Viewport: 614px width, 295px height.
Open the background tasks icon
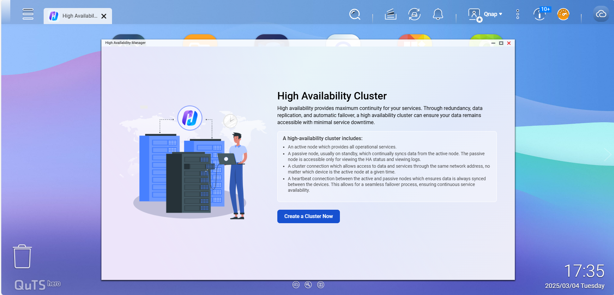point(391,14)
